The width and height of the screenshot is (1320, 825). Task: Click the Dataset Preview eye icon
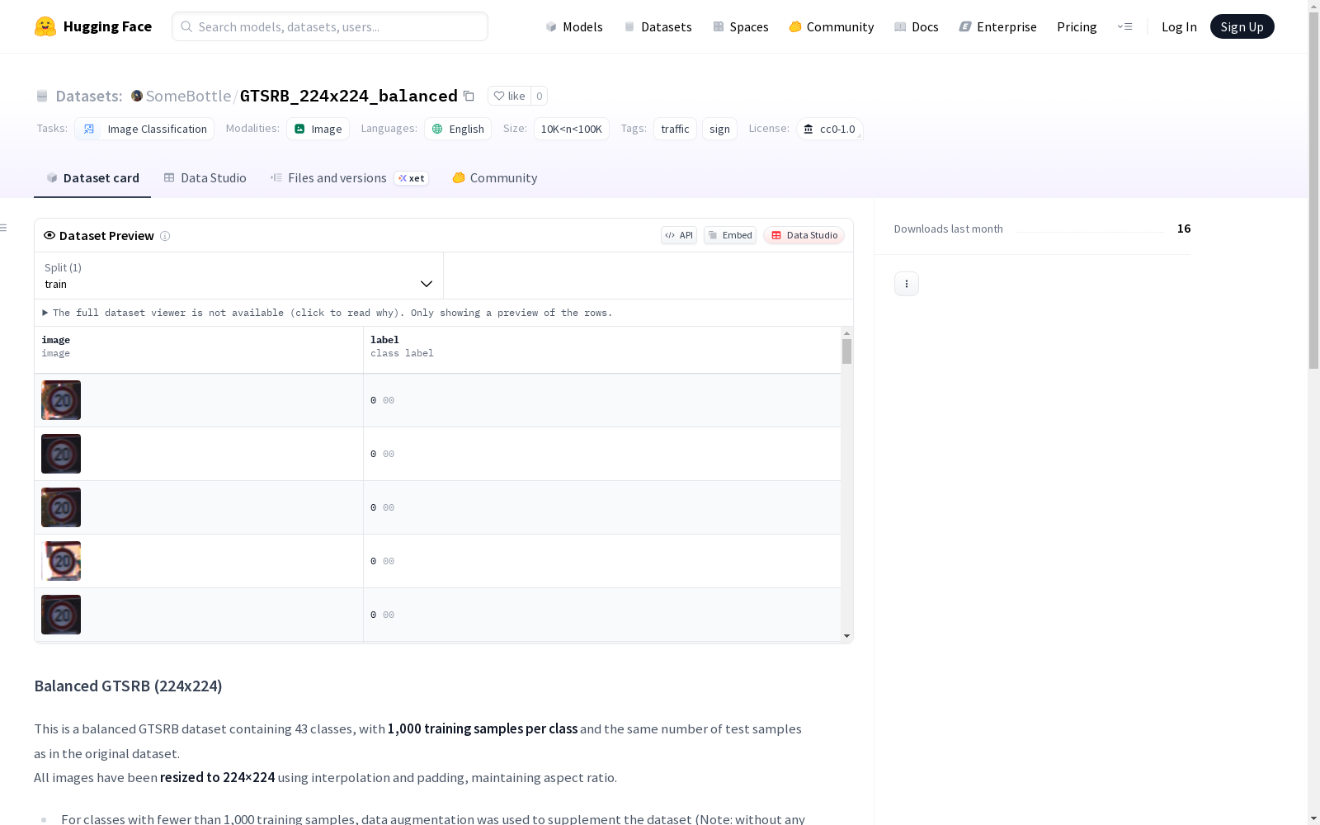(x=49, y=235)
